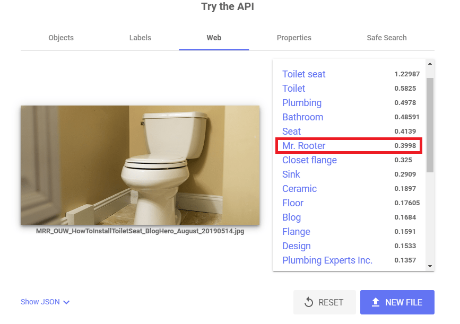460x324 pixels.
Task: Expand the Show JSON chevron
Action: [67, 302]
